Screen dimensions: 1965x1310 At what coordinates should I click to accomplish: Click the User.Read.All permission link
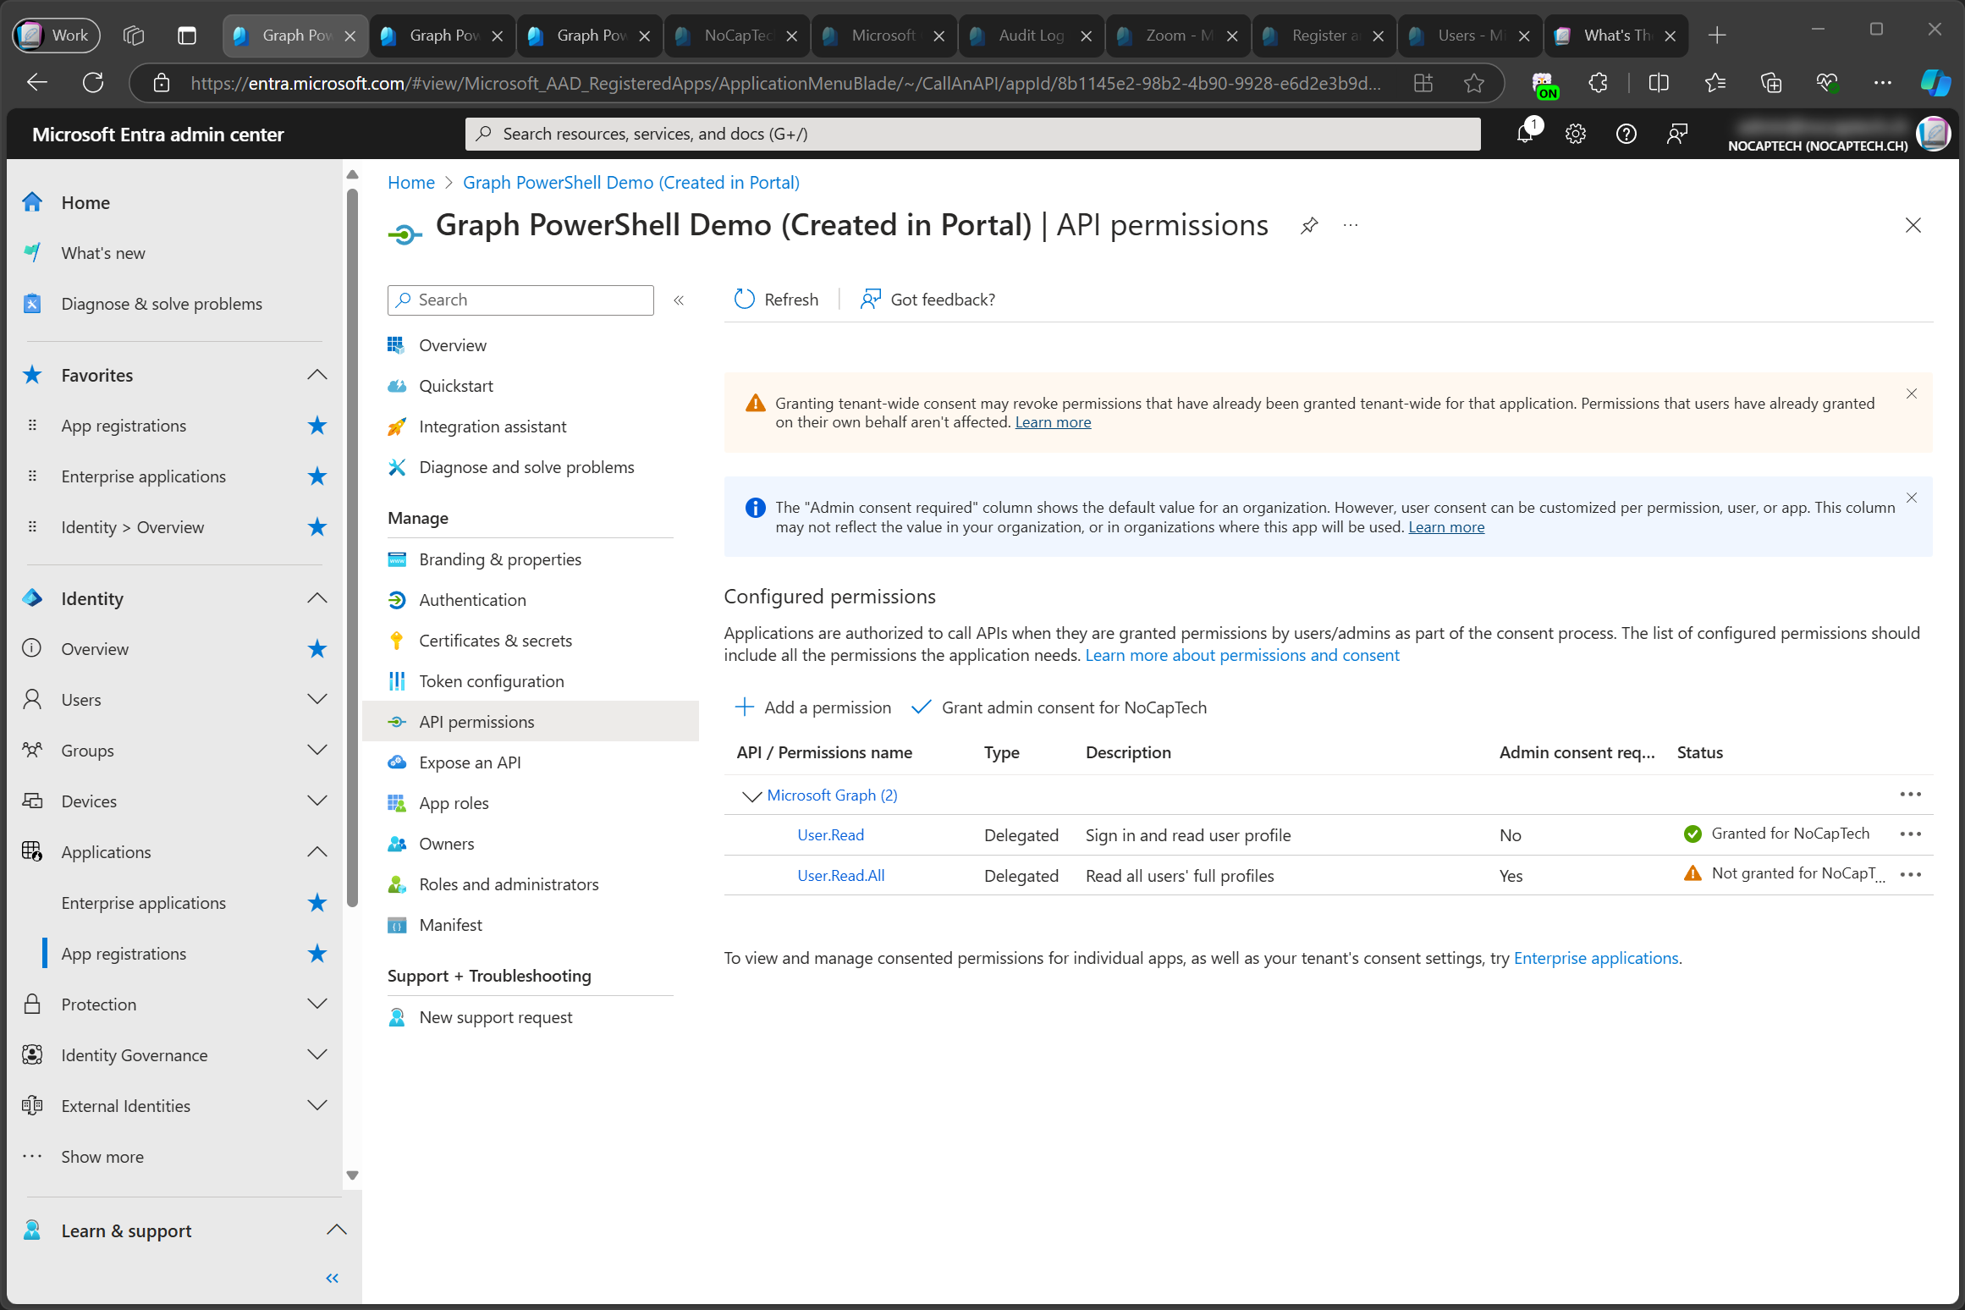point(839,874)
